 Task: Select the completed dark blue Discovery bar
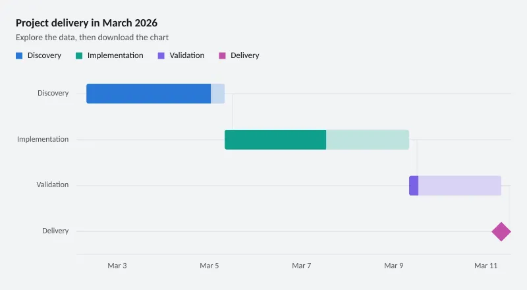pos(149,94)
